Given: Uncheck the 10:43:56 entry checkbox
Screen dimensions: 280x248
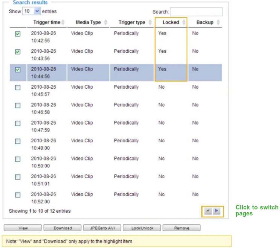Looking at the screenshot, I should 18,52.
